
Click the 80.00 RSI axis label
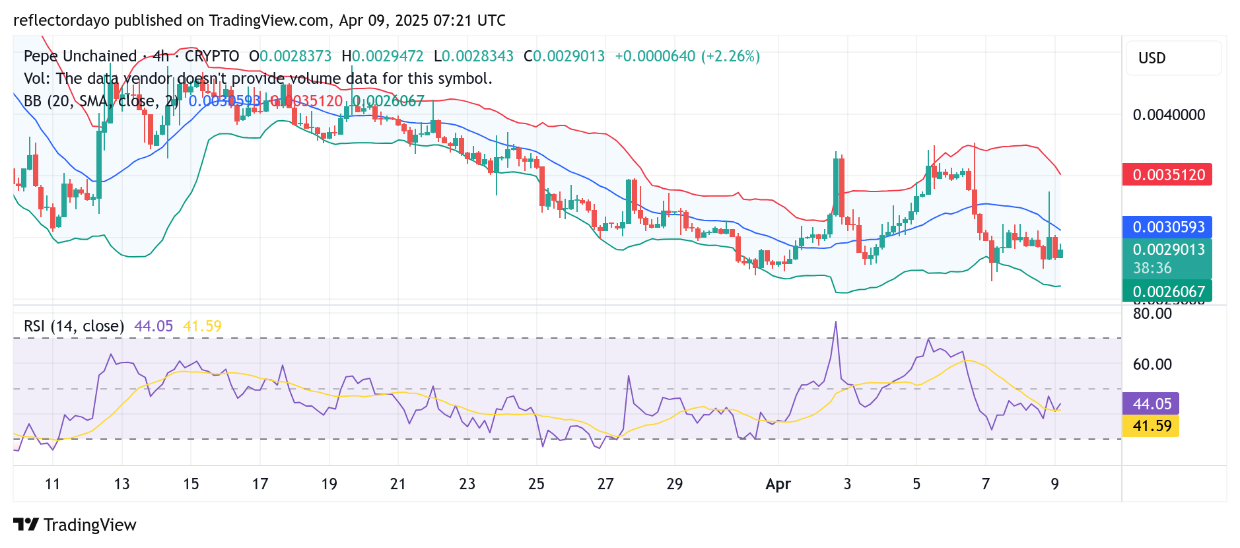[x=1152, y=314]
